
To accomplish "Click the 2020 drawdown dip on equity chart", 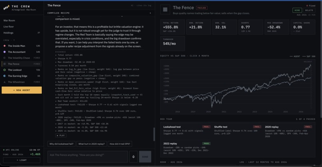I will (x=212, y=106).
